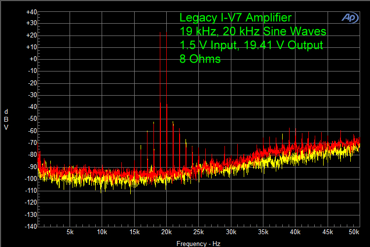Click the '1.5 V Input, 19.41 V Output' line
This screenshot has height=247, width=370.
[x=252, y=46]
